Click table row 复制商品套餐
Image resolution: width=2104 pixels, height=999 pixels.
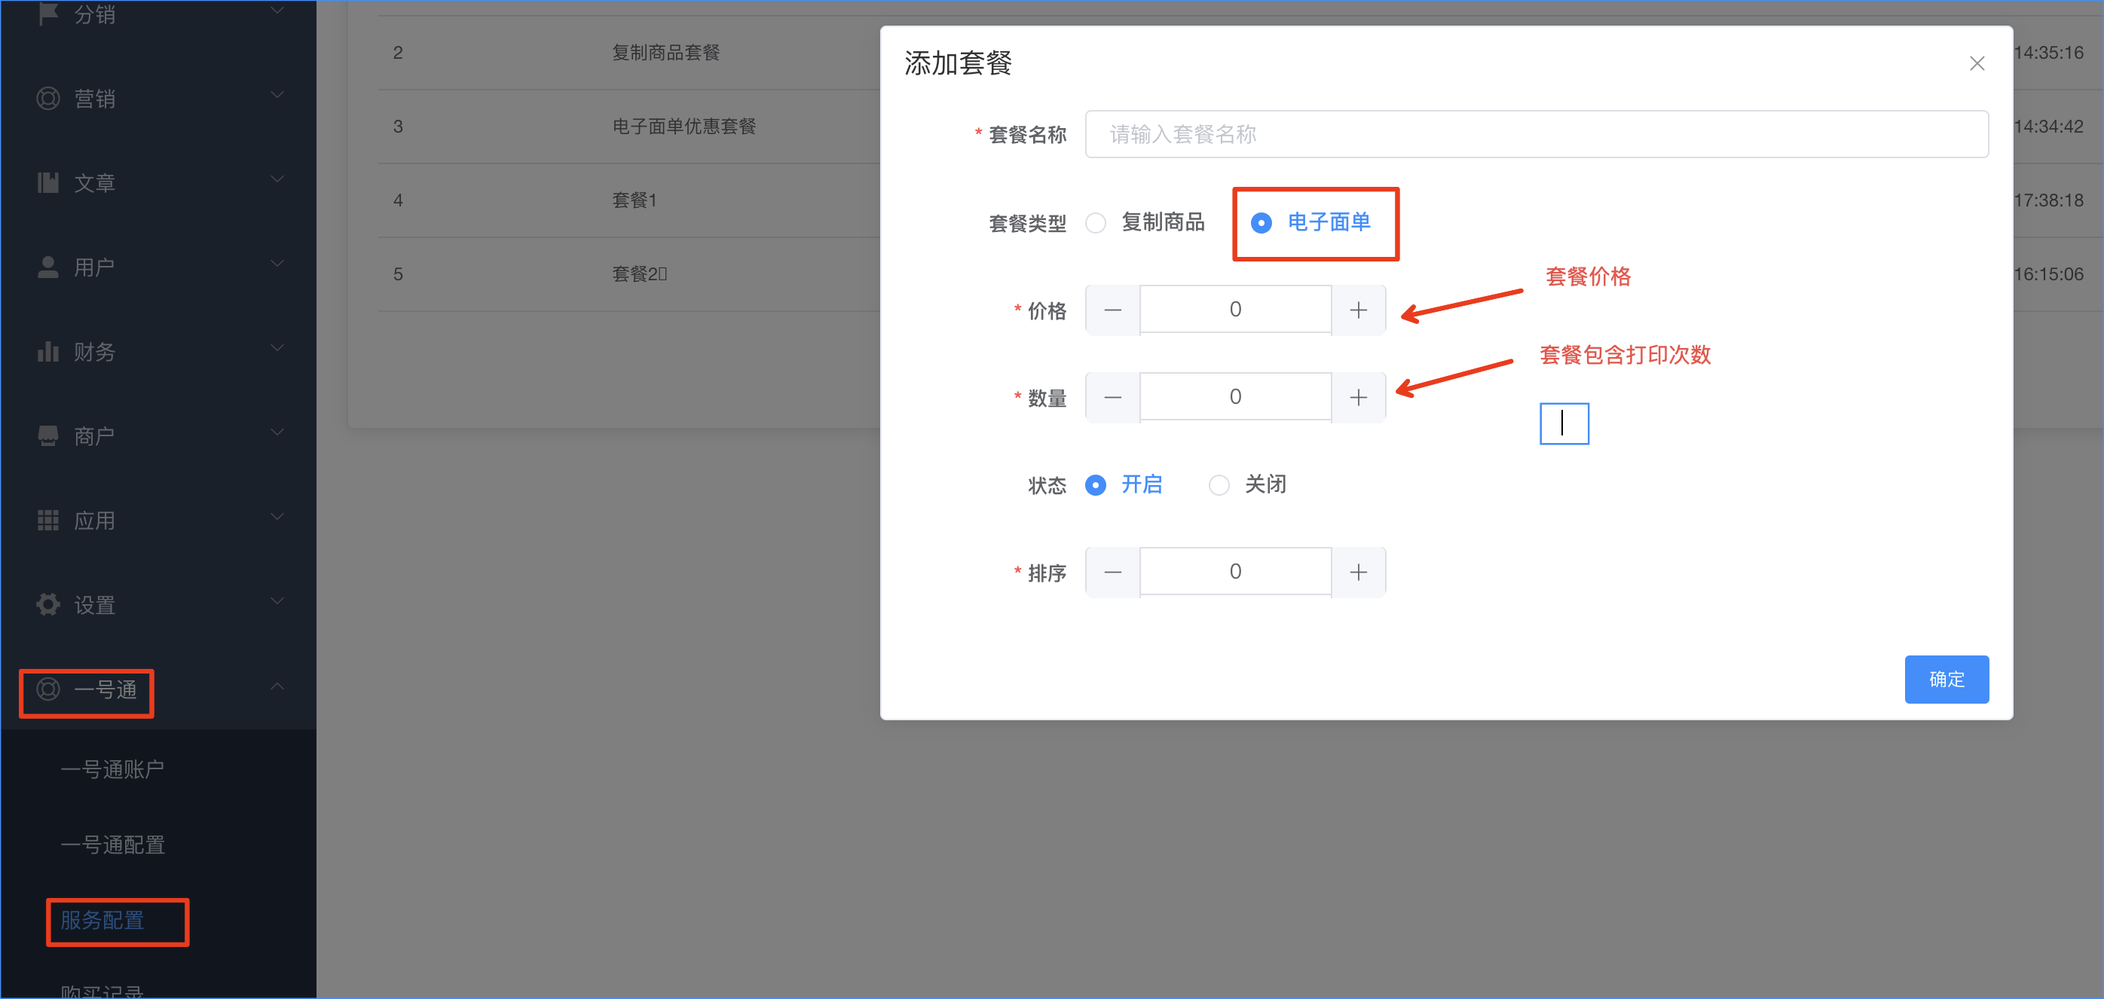click(665, 53)
